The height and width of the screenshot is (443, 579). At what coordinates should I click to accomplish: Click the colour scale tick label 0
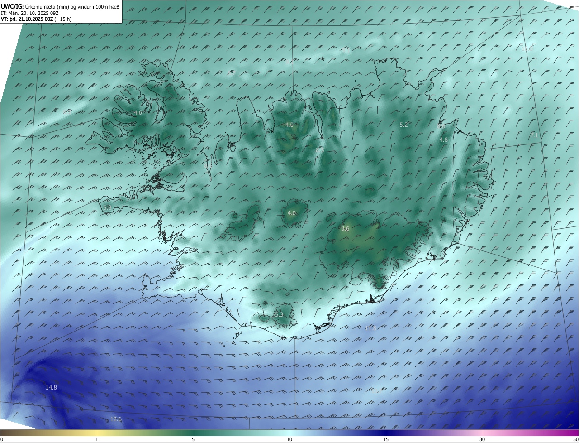[2, 439]
